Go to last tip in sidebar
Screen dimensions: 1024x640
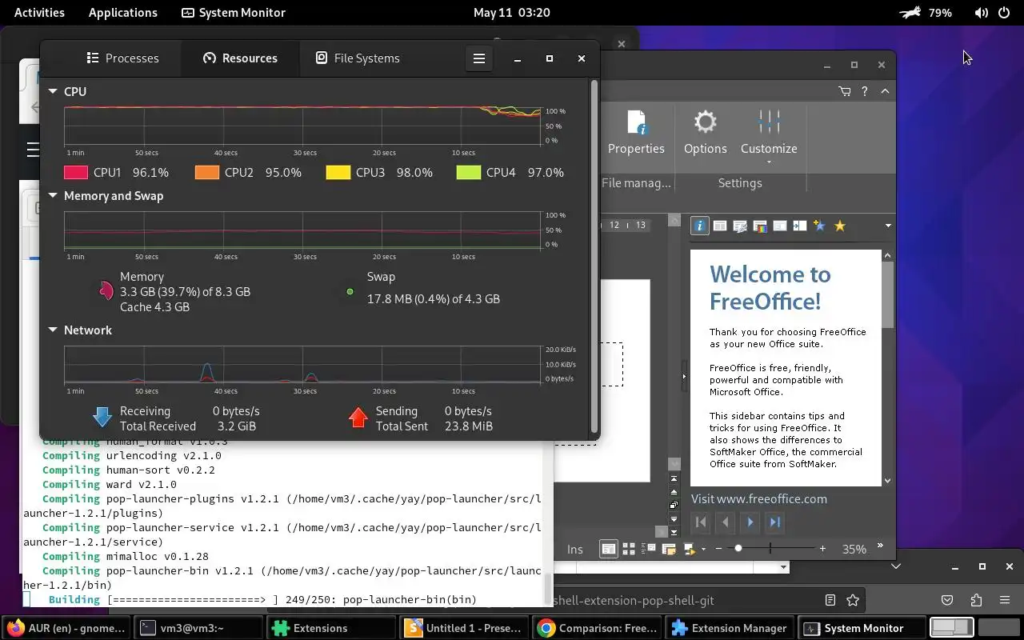point(775,522)
